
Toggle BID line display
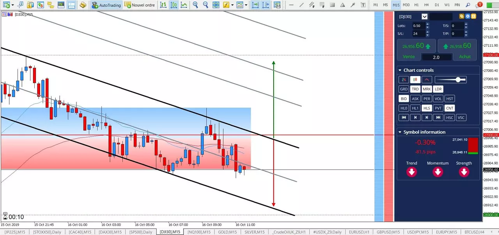click(x=403, y=99)
